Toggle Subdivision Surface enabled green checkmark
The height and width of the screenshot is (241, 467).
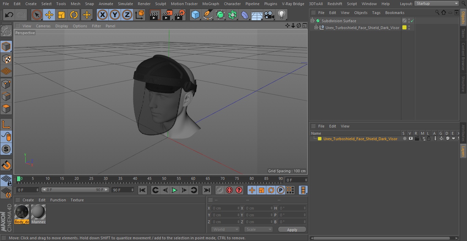click(x=412, y=21)
